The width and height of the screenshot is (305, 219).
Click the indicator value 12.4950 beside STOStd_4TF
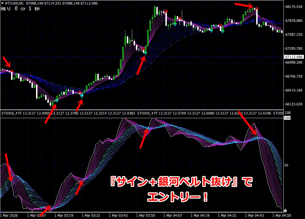[43, 113]
